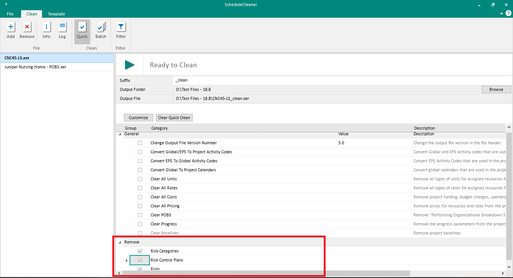Enable Convert Global/EPS To Project Activity Codes
This screenshot has height=278, width=513.
(140, 152)
